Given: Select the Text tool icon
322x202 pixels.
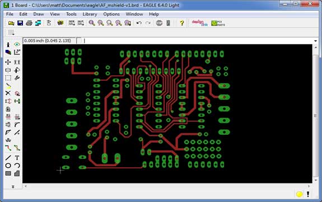Looking at the screenshot, I should 17,158.
